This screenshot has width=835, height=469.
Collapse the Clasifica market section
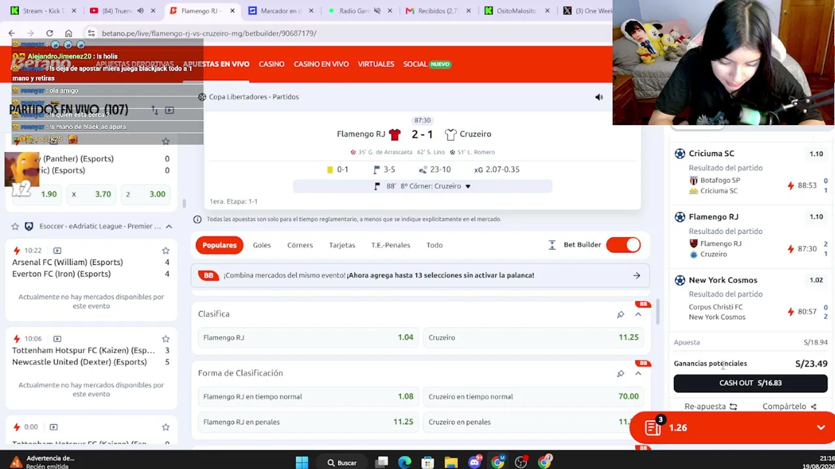(x=638, y=315)
